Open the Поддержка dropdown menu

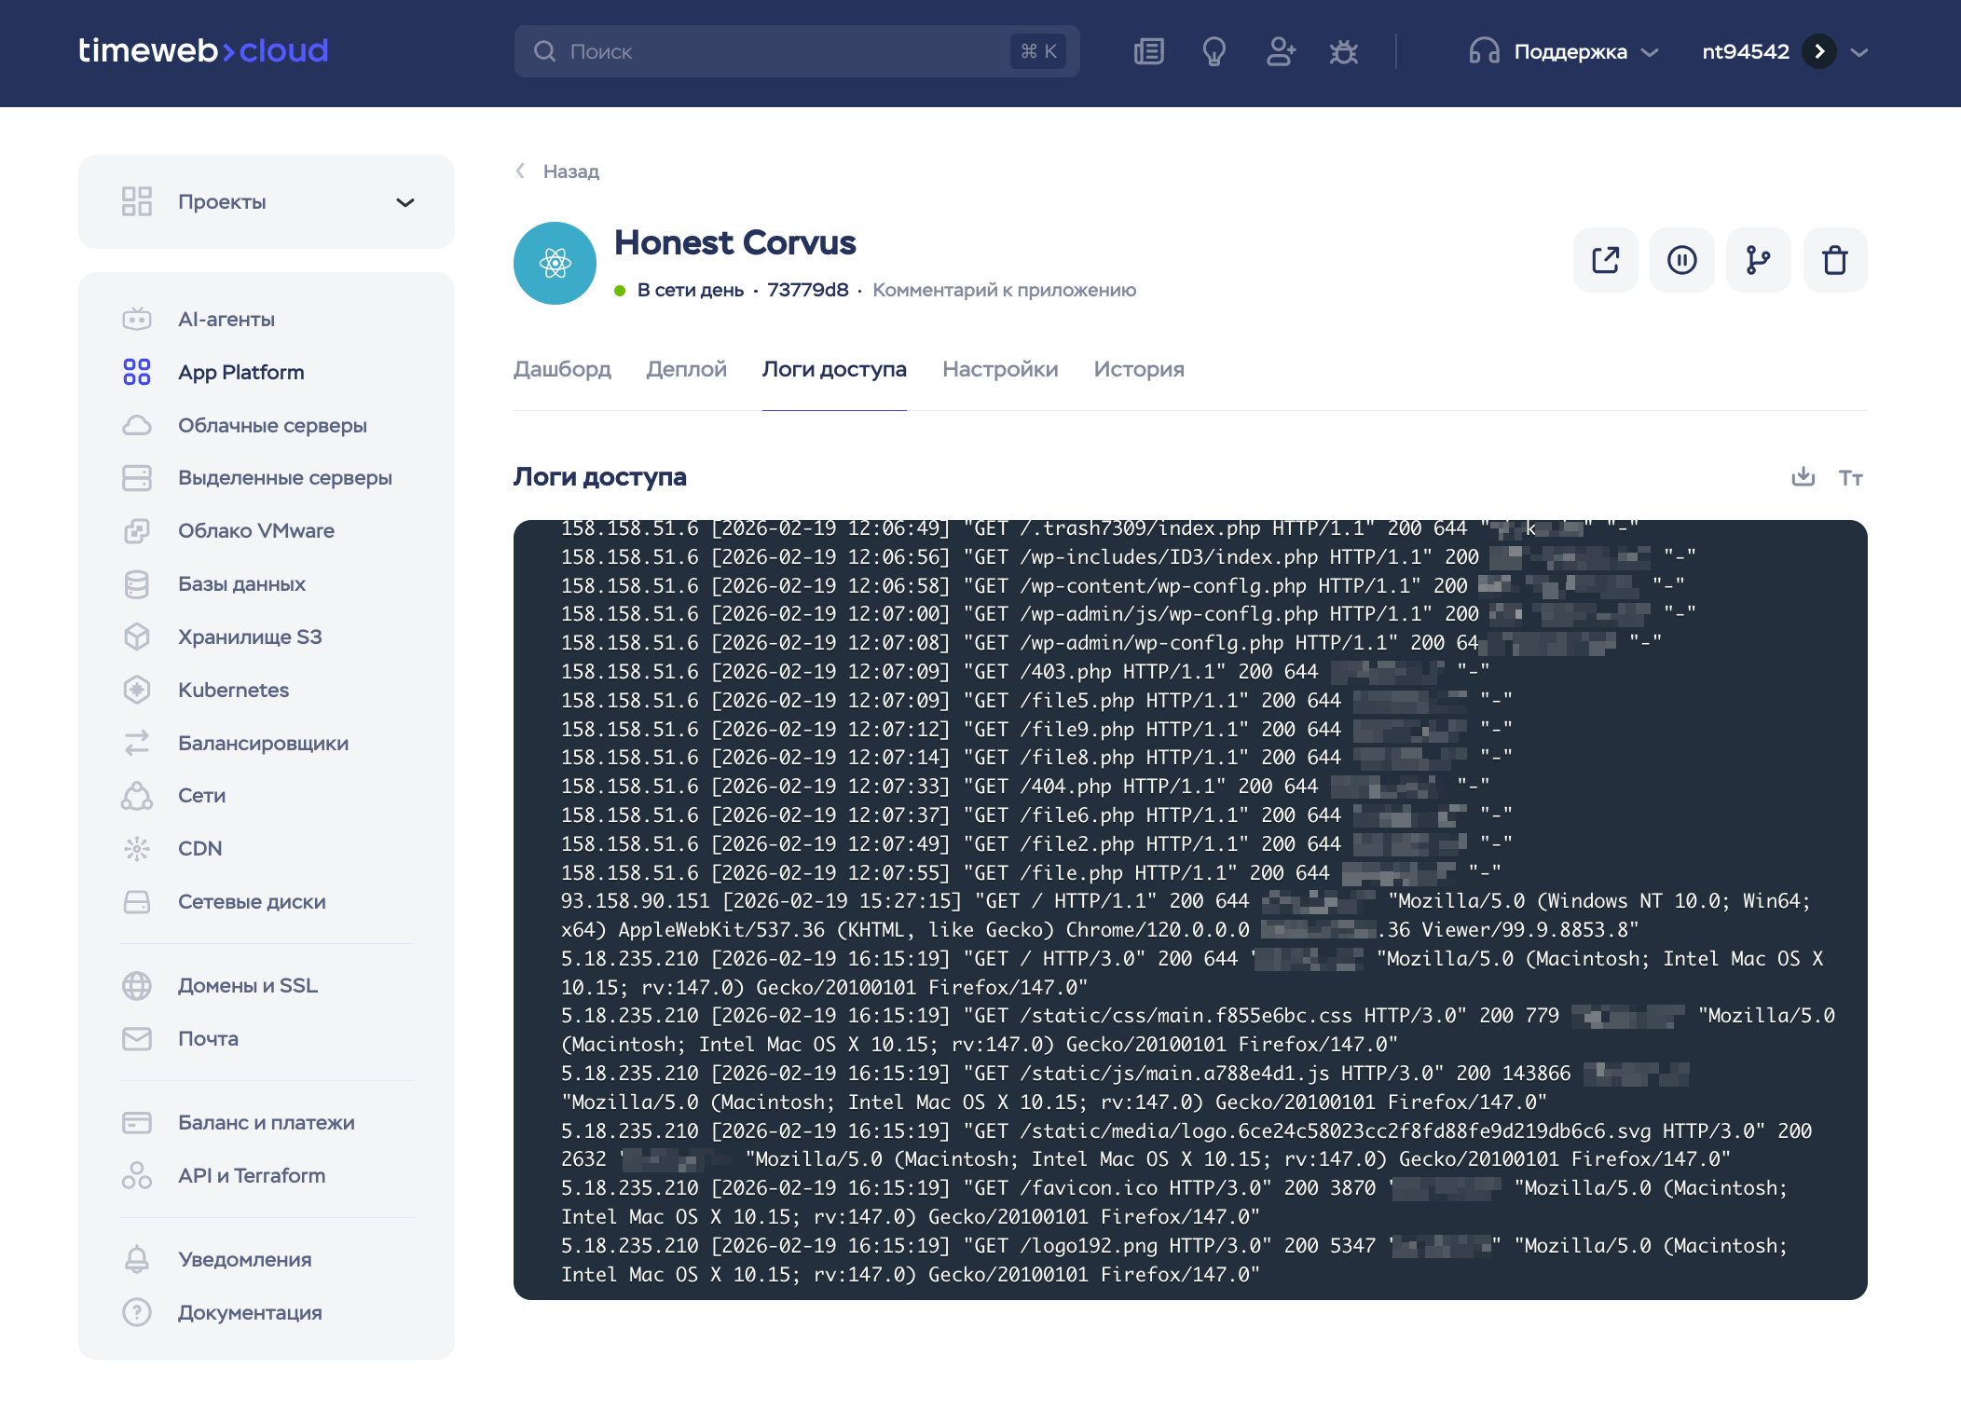1569,52
